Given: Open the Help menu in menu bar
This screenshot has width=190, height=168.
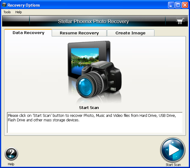Looking at the screenshot, I should pos(19,12).
